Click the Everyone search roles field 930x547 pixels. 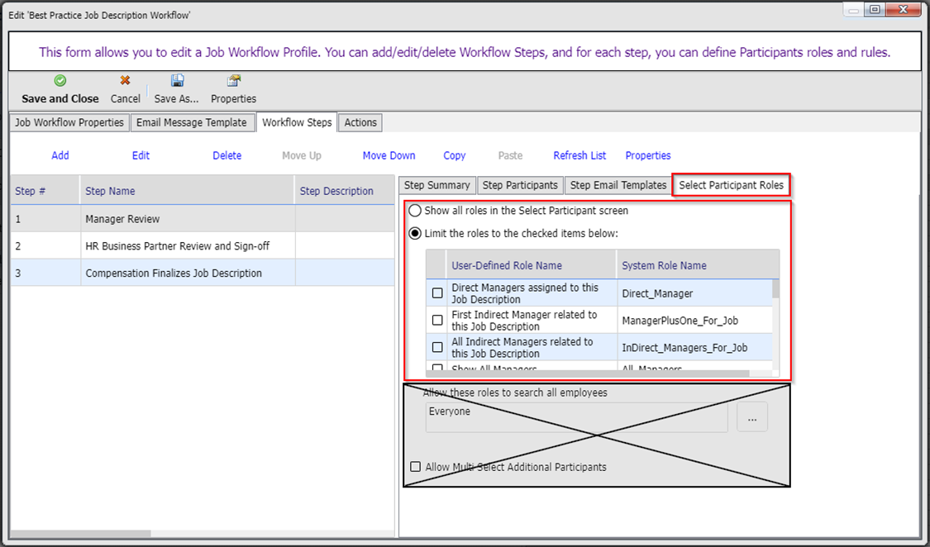pyautogui.click(x=576, y=417)
